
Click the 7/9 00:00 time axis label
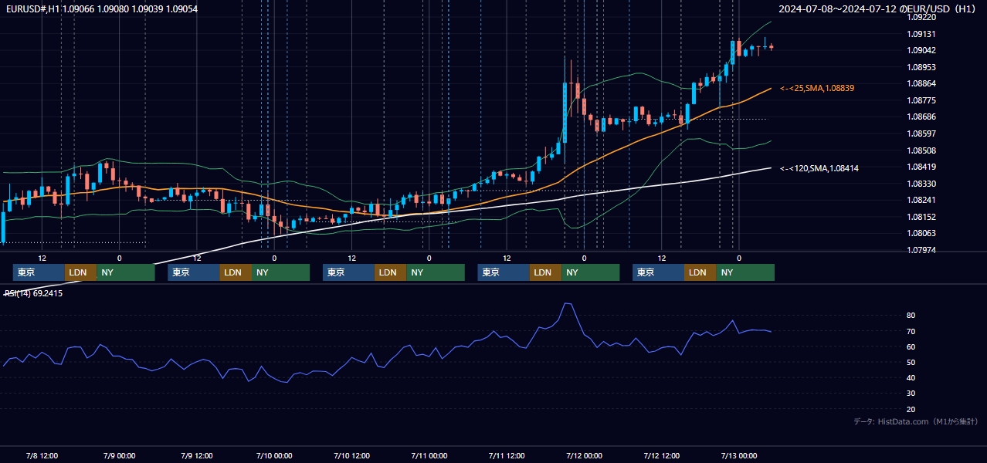[119, 455]
